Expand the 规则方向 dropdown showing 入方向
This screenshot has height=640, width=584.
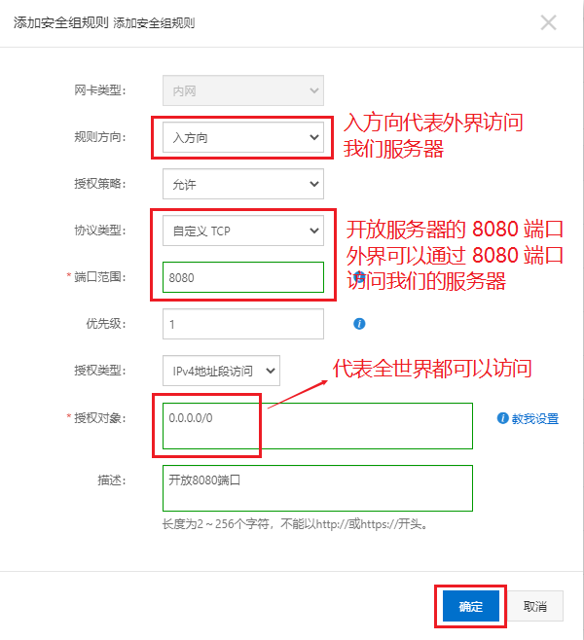(243, 137)
